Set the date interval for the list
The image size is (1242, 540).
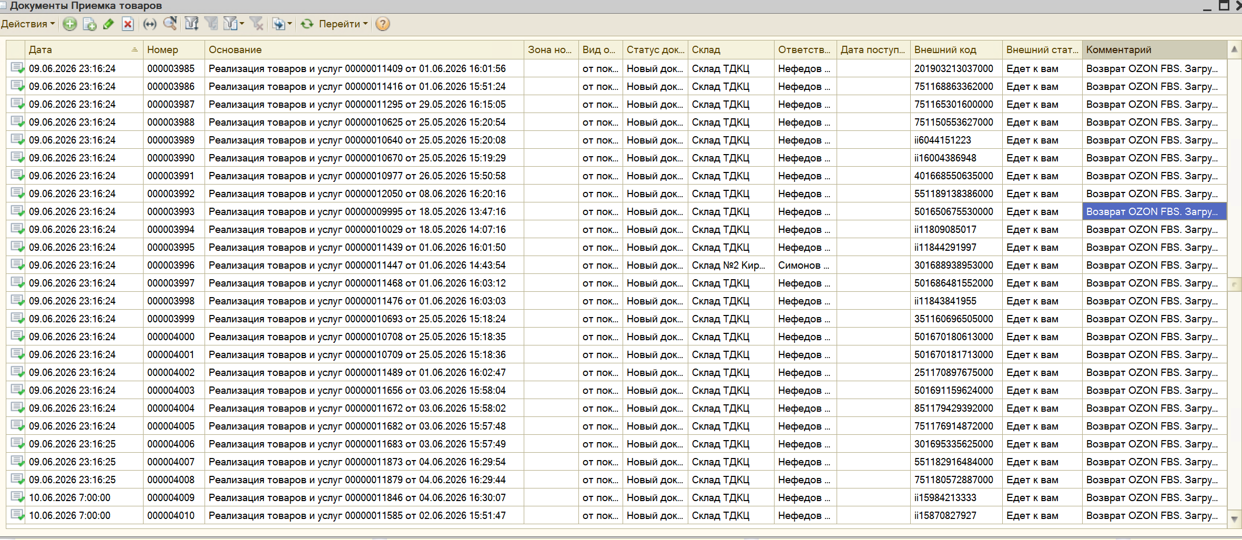(150, 24)
